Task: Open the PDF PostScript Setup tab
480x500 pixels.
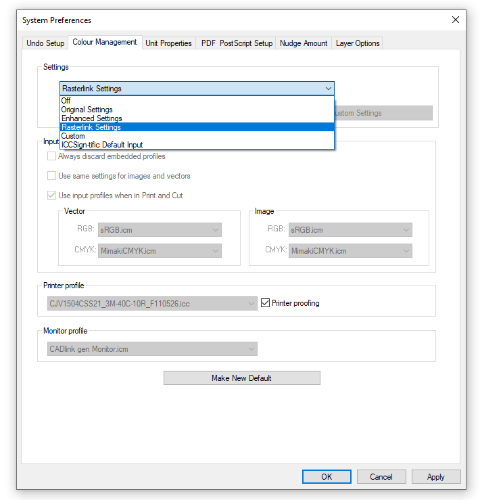Action: pyautogui.click(x=237, y=43)
